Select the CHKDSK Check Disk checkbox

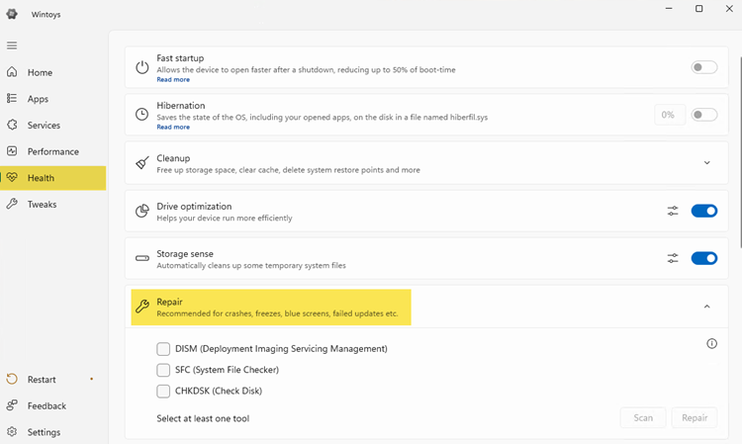163,391
